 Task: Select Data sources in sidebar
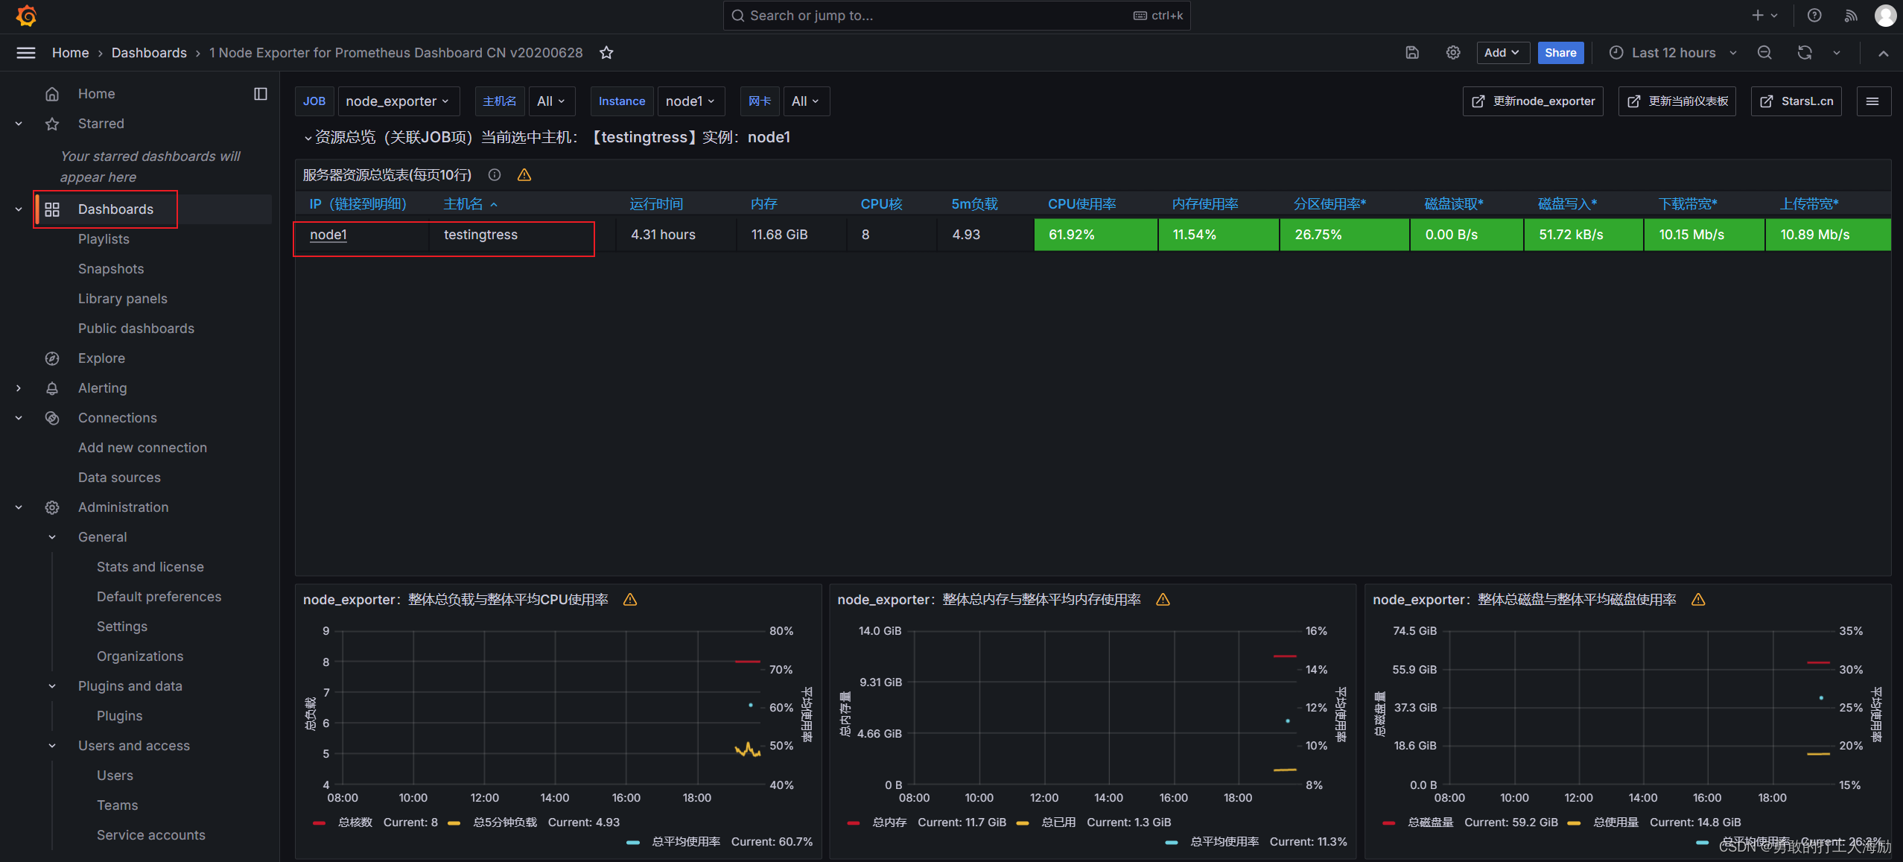point(119,478)
